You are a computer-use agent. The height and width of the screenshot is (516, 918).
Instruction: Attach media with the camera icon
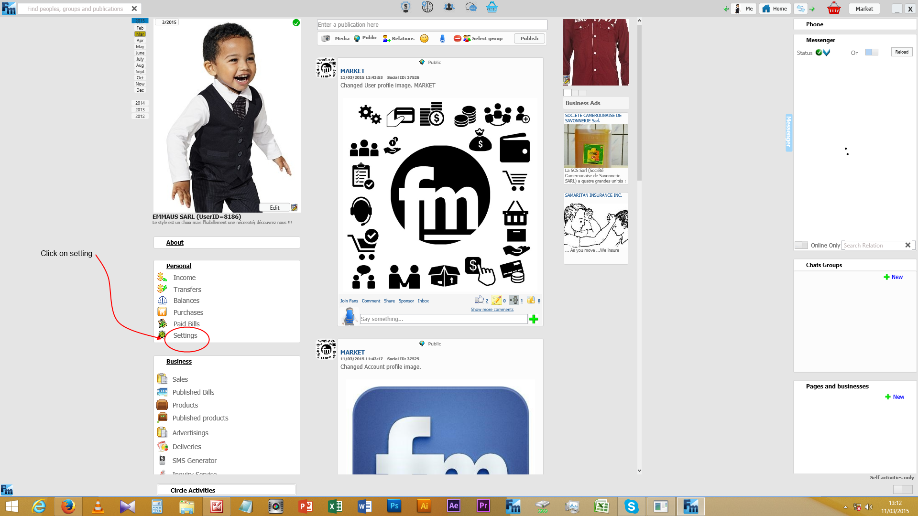[x=326, y=38]
